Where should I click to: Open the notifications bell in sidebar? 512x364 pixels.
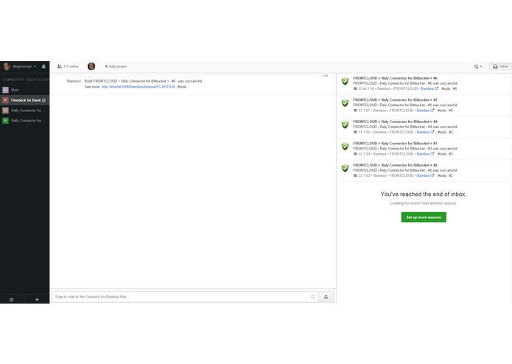pos(43,66)
